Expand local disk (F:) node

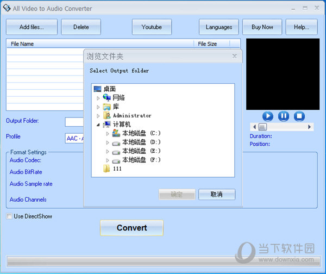pyautogui.click(x=107, y=160)
